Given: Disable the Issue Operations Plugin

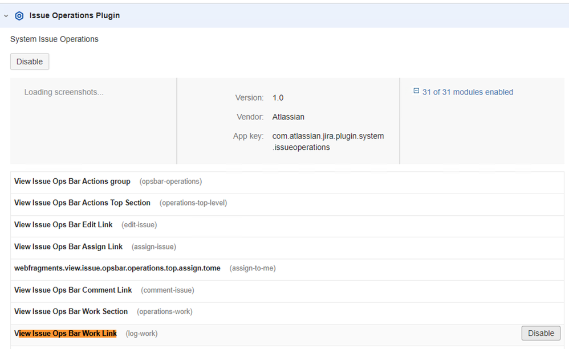Looking at the screenshot, I should point(30,61).
